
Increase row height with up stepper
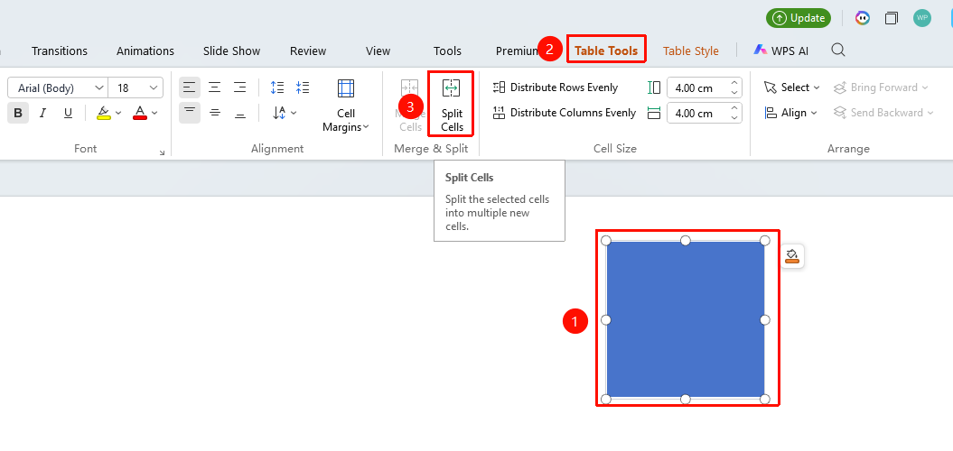(734, 83)
